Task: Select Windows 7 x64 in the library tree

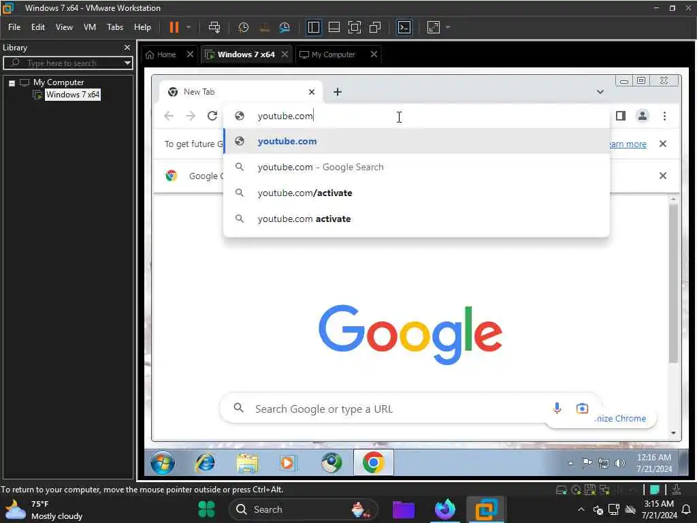Action: pos(73,94)
